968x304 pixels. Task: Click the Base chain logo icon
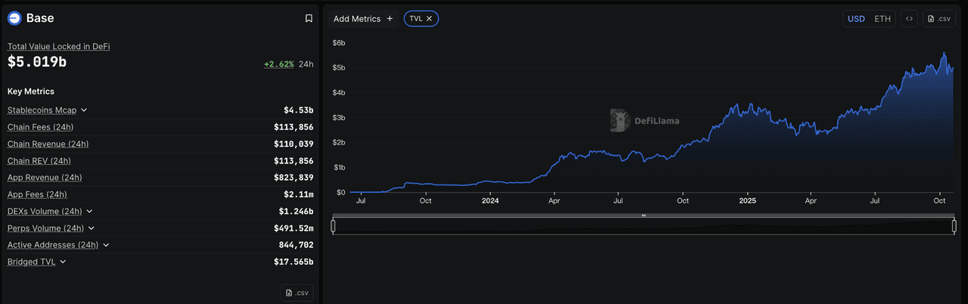14,18
